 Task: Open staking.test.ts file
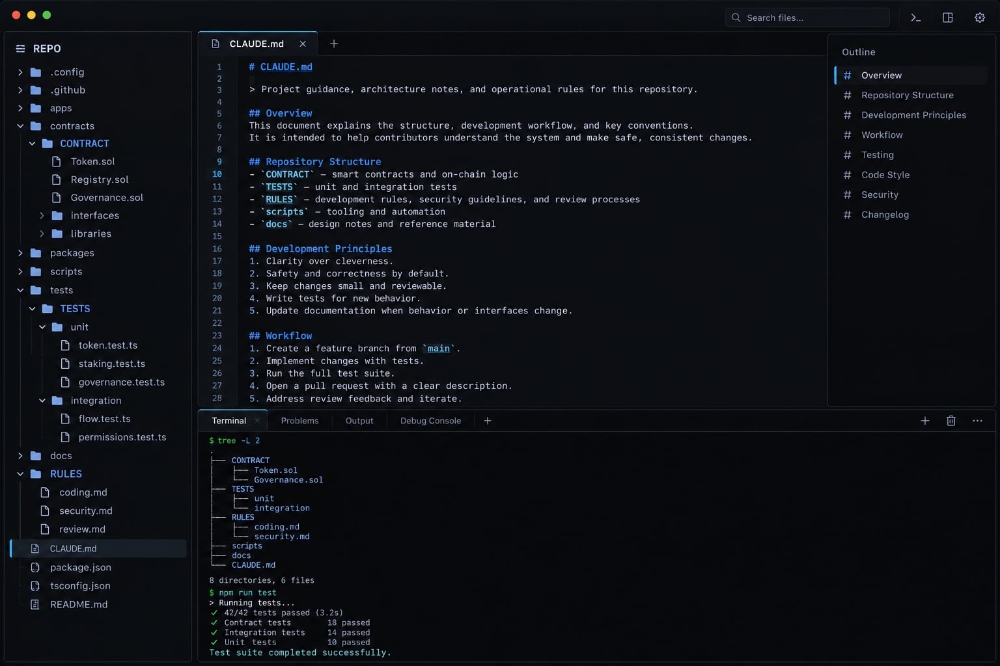click(111, 364)
